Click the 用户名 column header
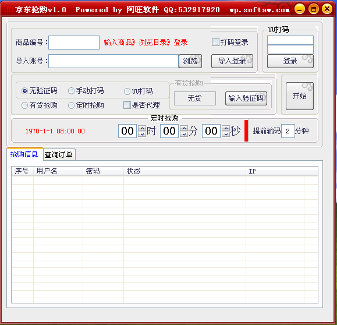The height and width of the screenshot is (325, 337). 58,171
